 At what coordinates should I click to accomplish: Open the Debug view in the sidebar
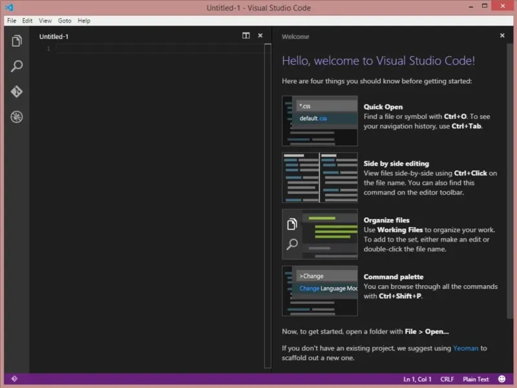coord(17,117)
